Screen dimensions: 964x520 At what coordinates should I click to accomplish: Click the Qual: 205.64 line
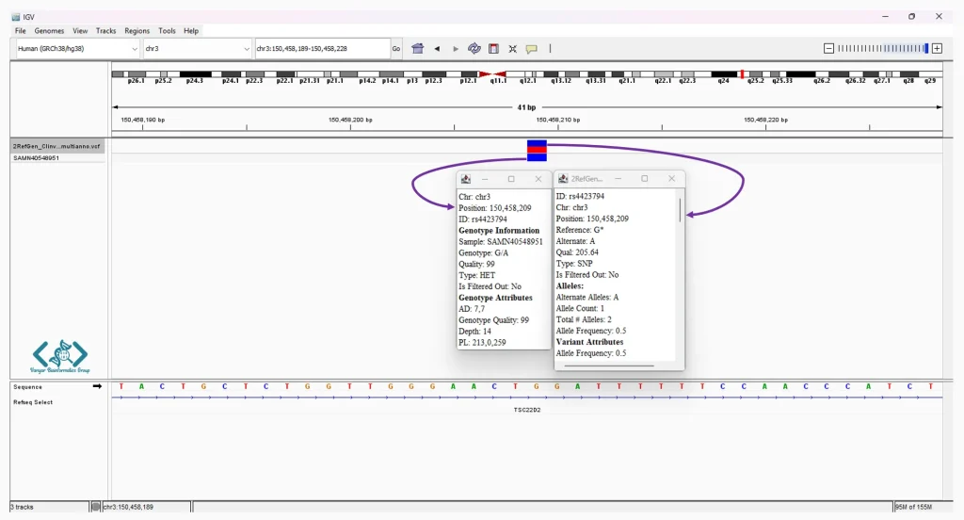(577, 252)
